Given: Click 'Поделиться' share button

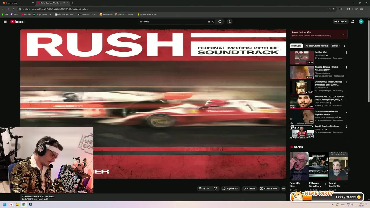Looking at the screenshot, I should click(230, 189).
